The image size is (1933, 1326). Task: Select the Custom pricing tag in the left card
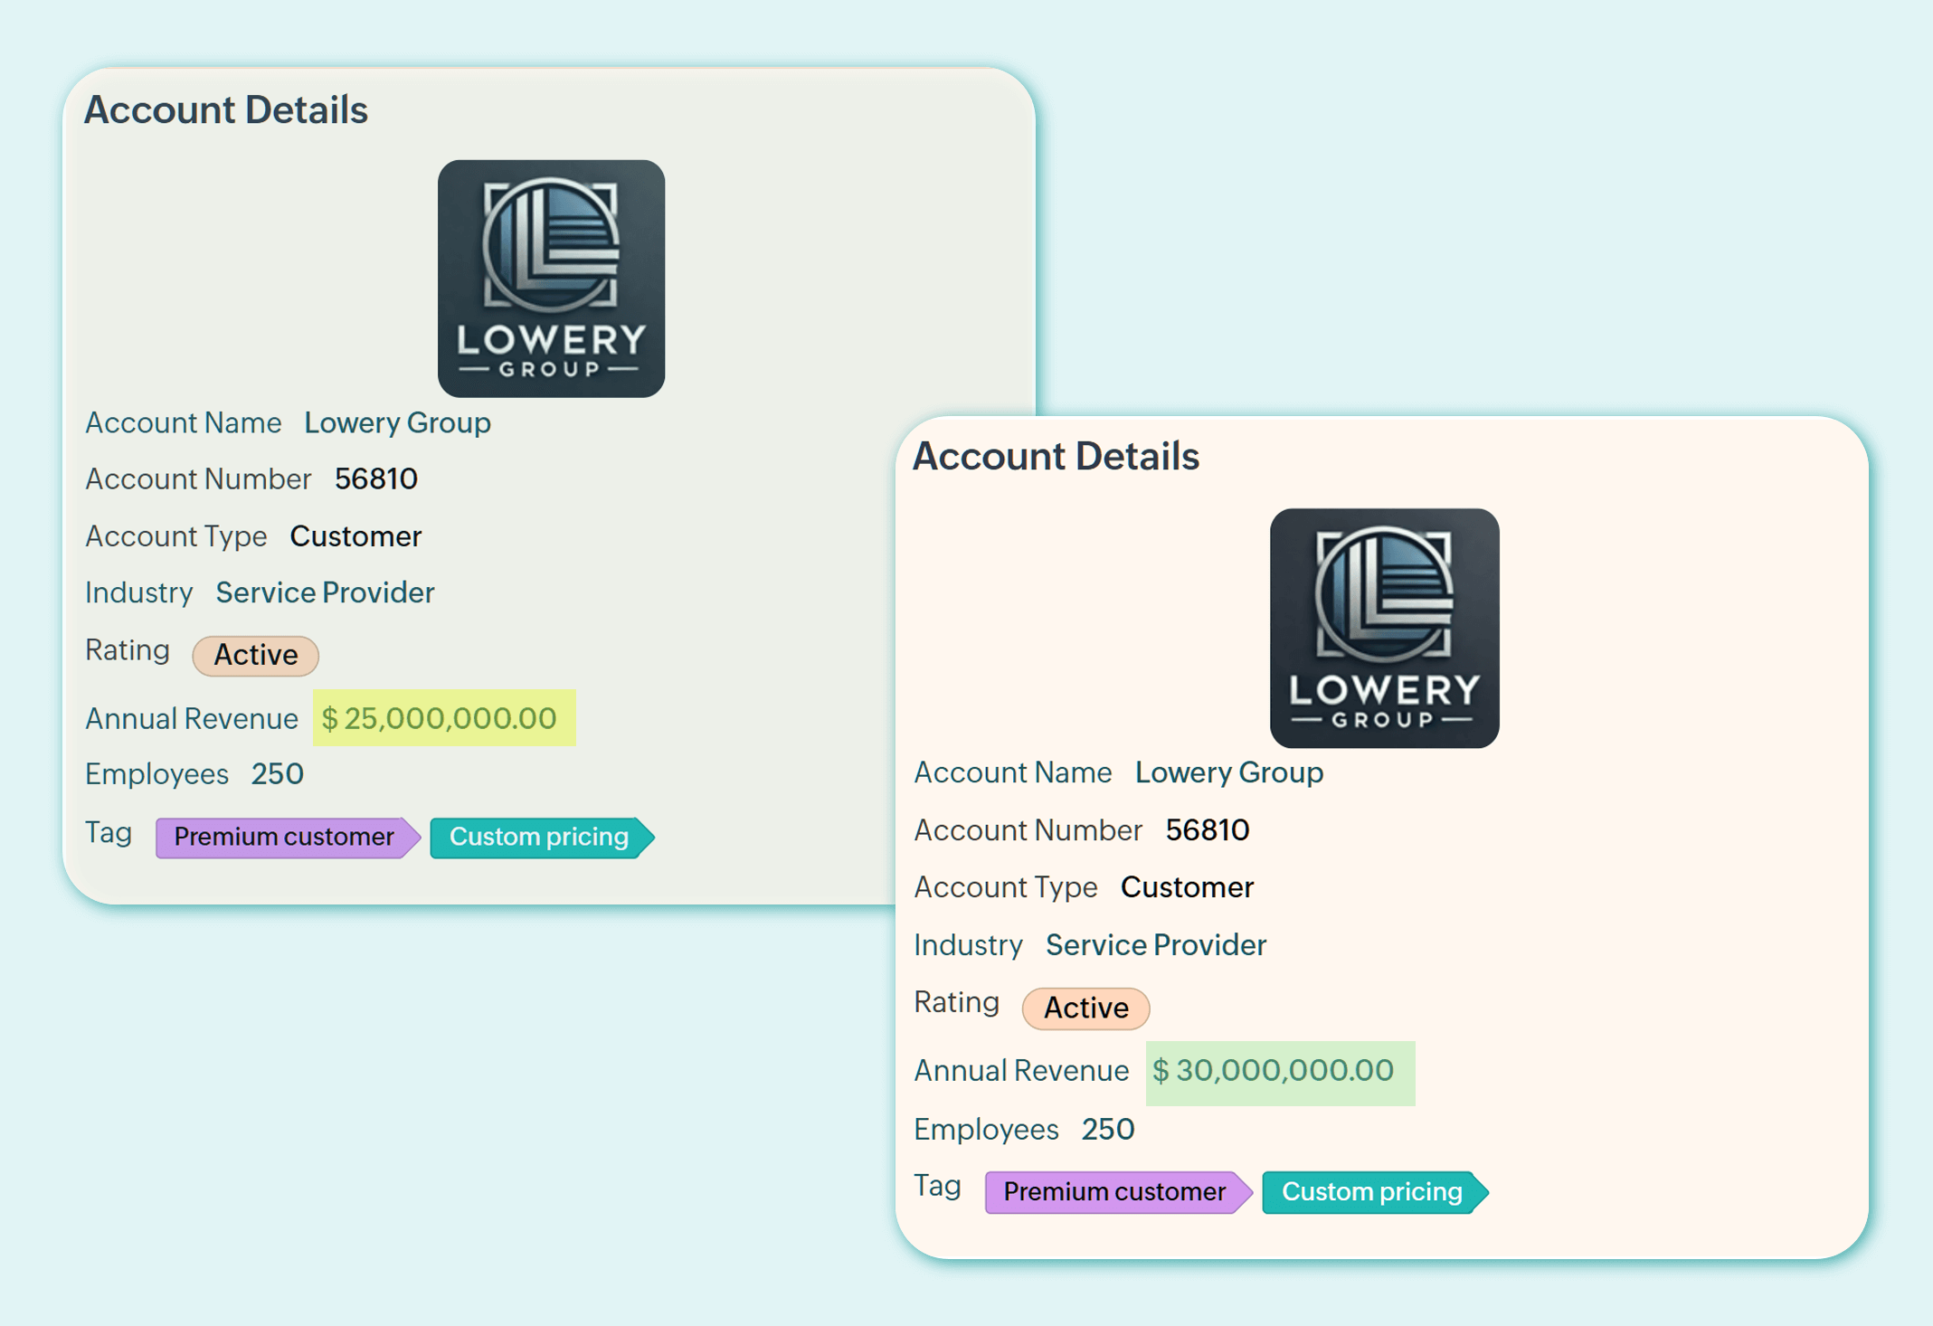point(539,837)
